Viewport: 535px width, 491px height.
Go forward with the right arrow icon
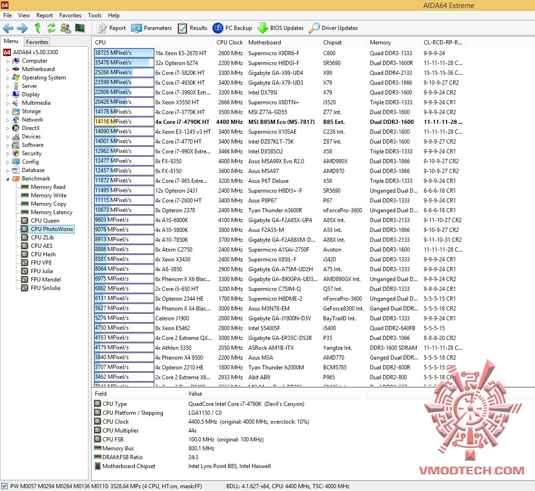[22, 28]
